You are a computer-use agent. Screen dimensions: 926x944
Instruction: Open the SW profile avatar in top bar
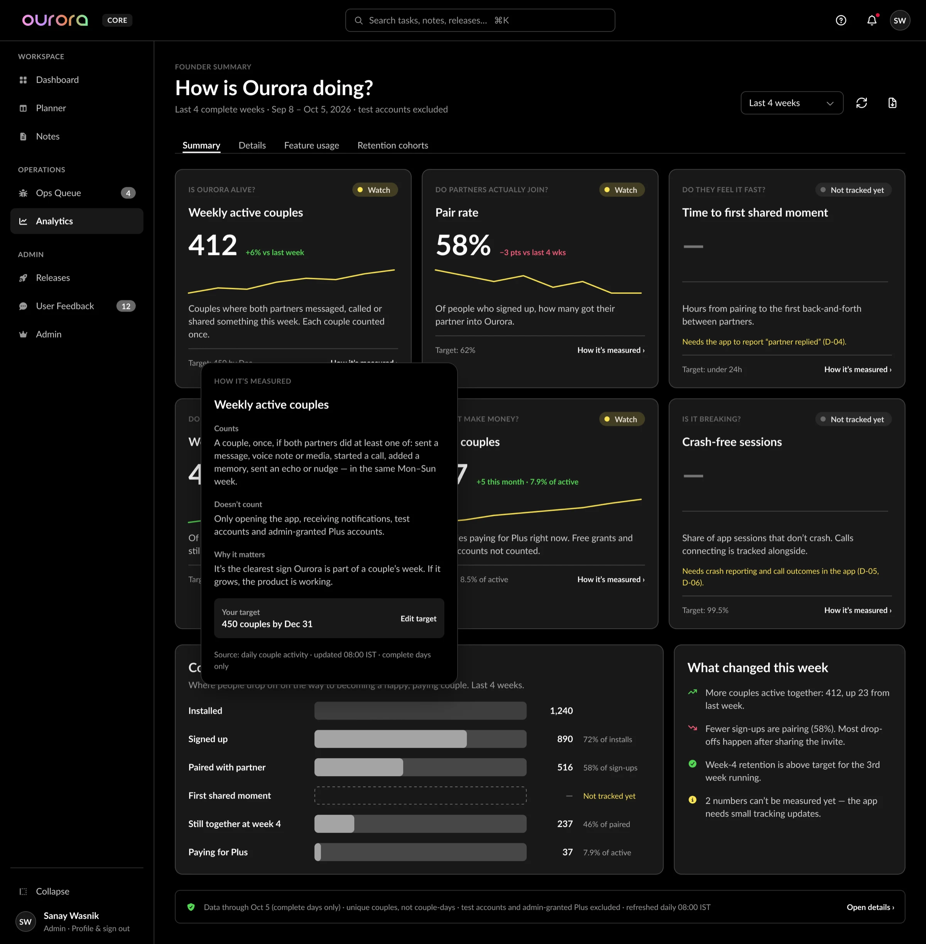[900, 20]
